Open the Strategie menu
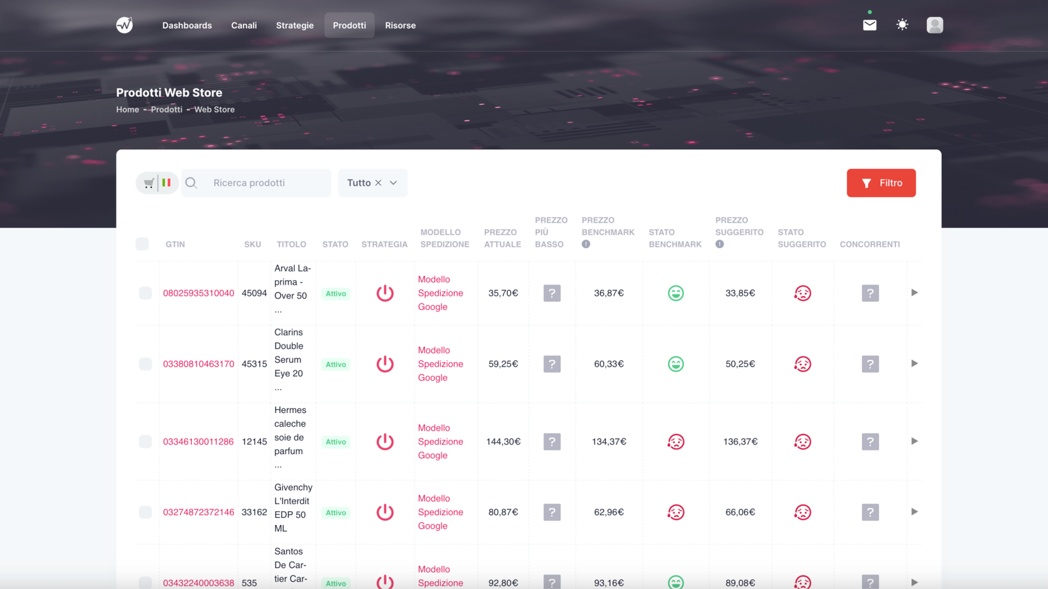This screenshot has width=1048, height=589. click(295, 26)
